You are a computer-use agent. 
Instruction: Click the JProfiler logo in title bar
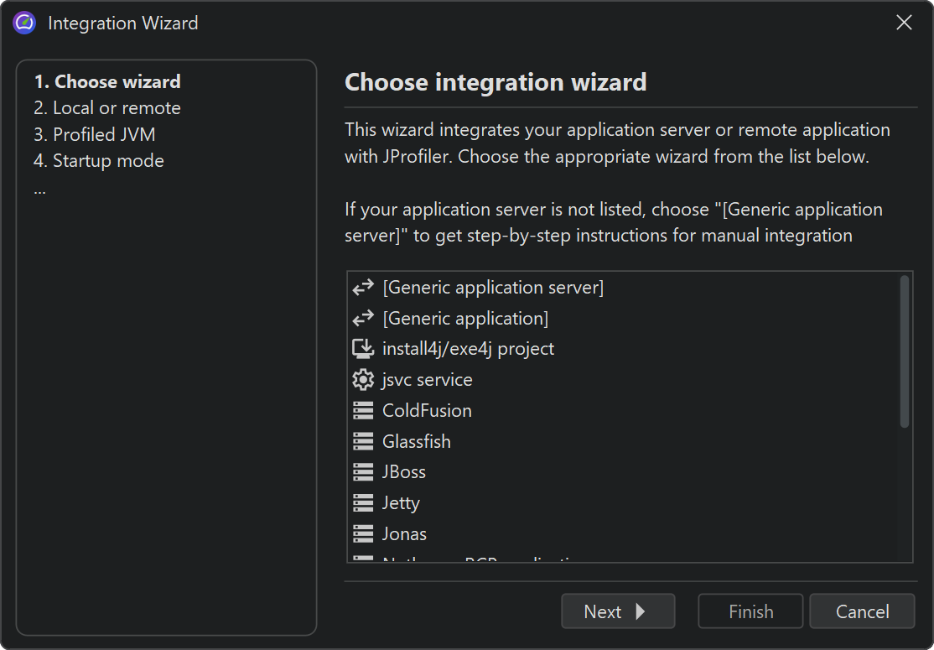pos(24,23)
